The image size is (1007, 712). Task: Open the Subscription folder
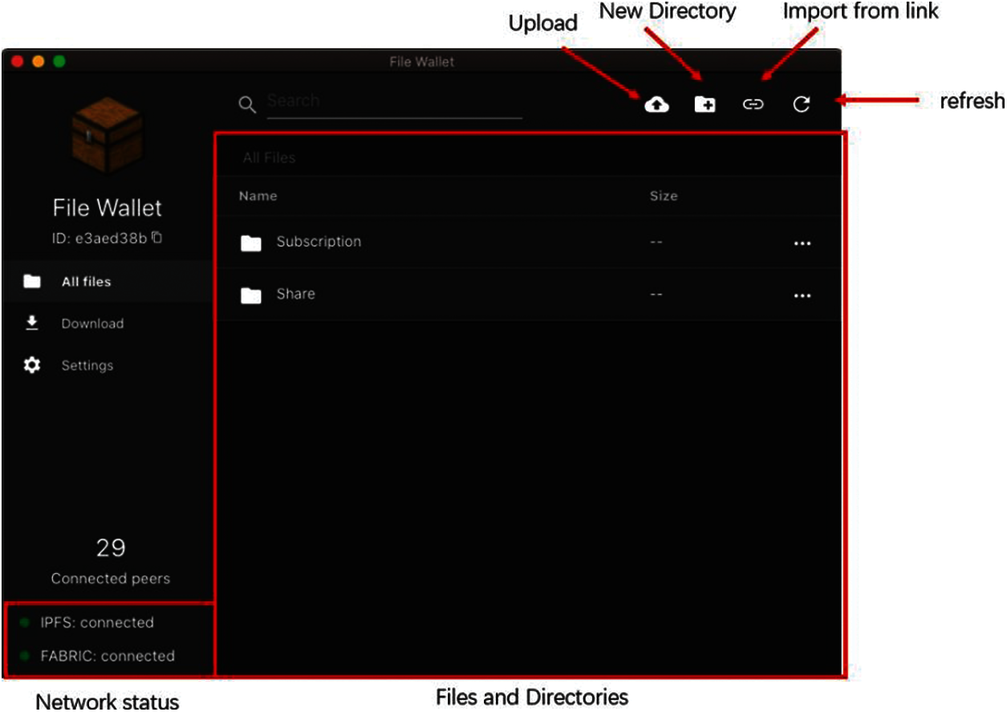(318, 242)
